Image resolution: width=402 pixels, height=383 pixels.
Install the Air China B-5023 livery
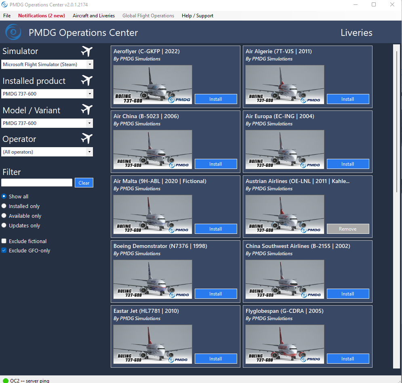(216, 164)
